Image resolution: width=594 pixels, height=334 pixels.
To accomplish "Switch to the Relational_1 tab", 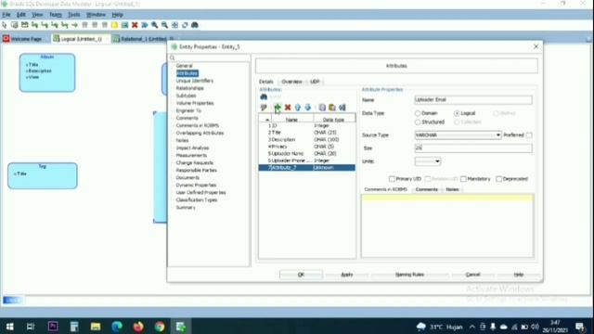I will click(143, 39).
